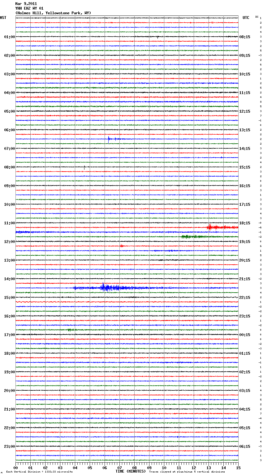Click the 09:15 UTC label

coord(245,56)
